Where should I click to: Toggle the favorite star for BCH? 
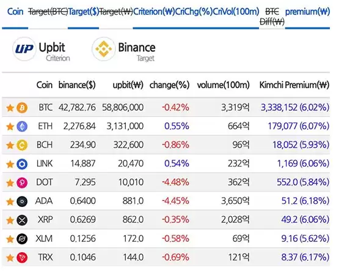[x=10, y=145]
